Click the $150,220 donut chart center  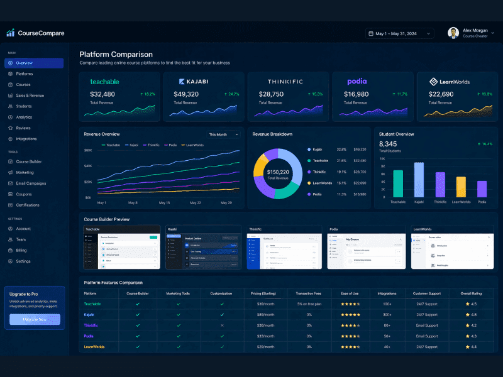click(x=278, y=174)
